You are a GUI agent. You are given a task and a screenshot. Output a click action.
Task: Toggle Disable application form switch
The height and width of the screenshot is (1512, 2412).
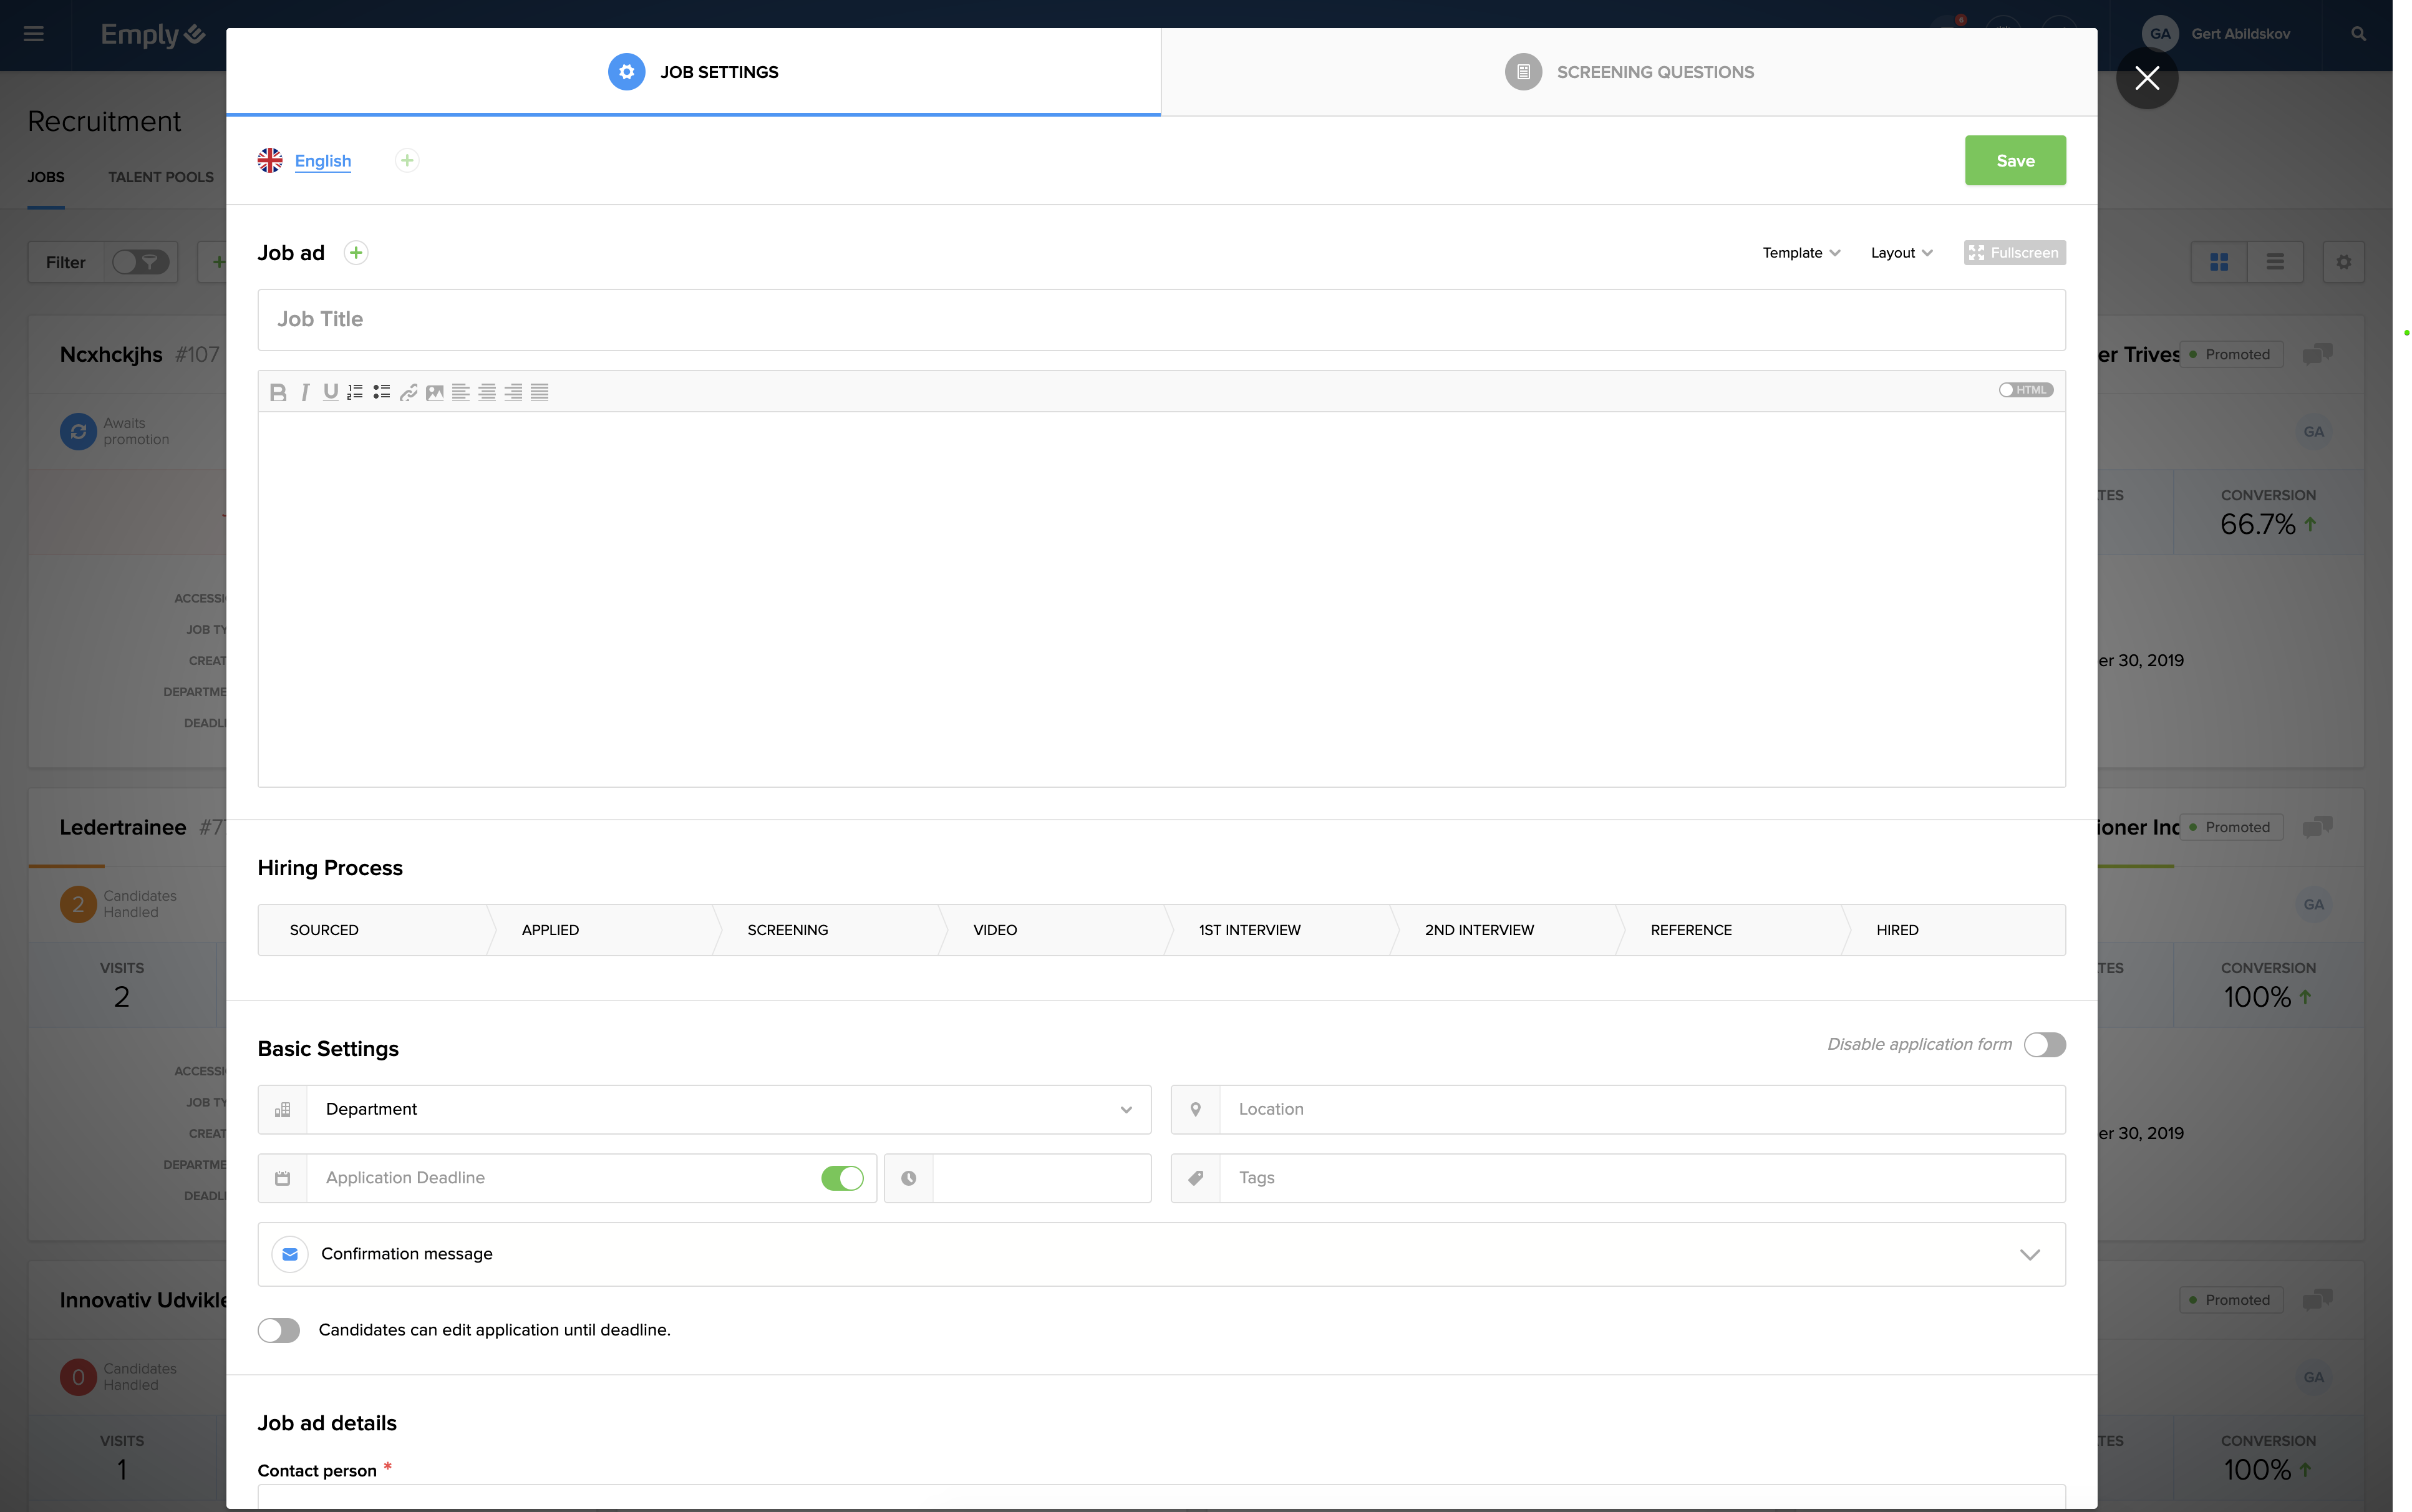pos(2044,1045)
